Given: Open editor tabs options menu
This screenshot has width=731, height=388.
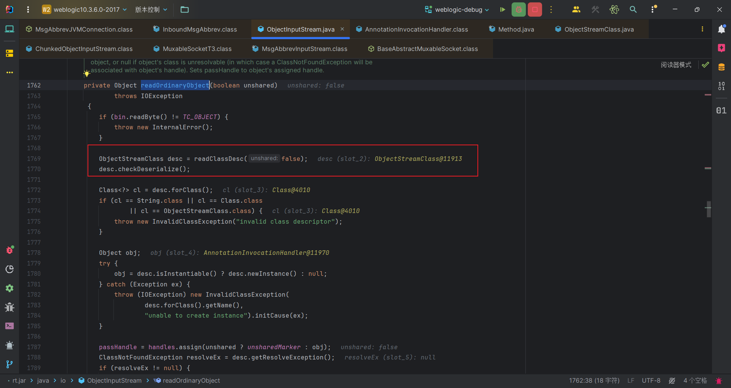Looking at the screenshot, I should point(702,29).
